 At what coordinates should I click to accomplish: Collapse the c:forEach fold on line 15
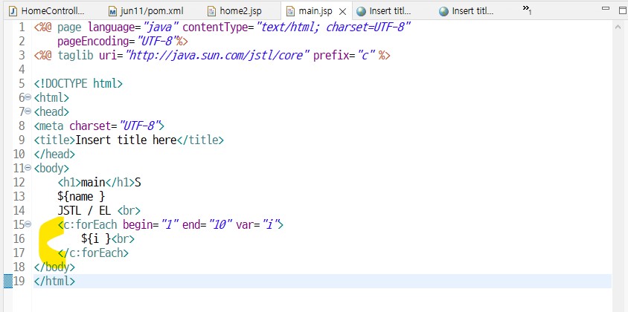click(x=28, y=224)
